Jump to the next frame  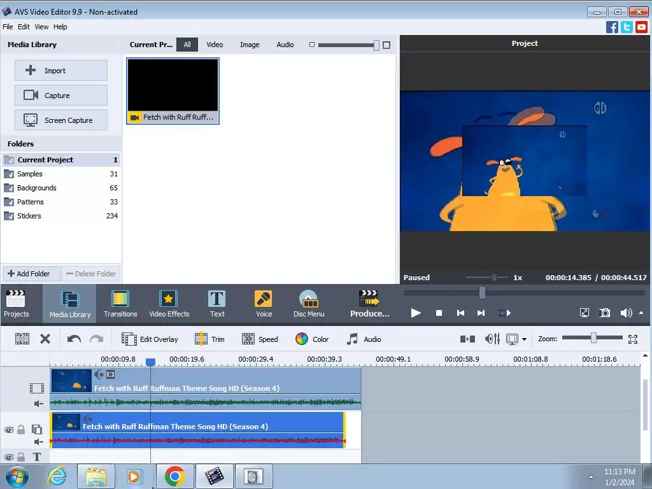[481, 313]
